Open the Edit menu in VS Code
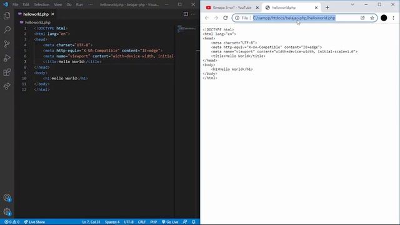 (x=26, y=4)
